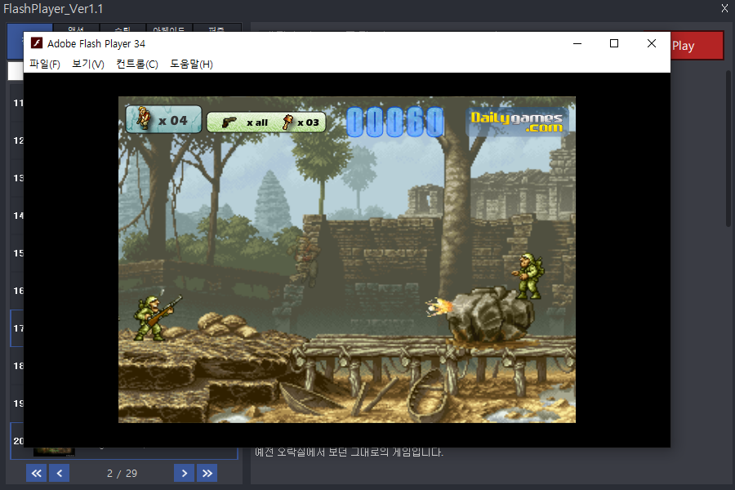Click the Dailygames.com logo in the game

point(517,122)
